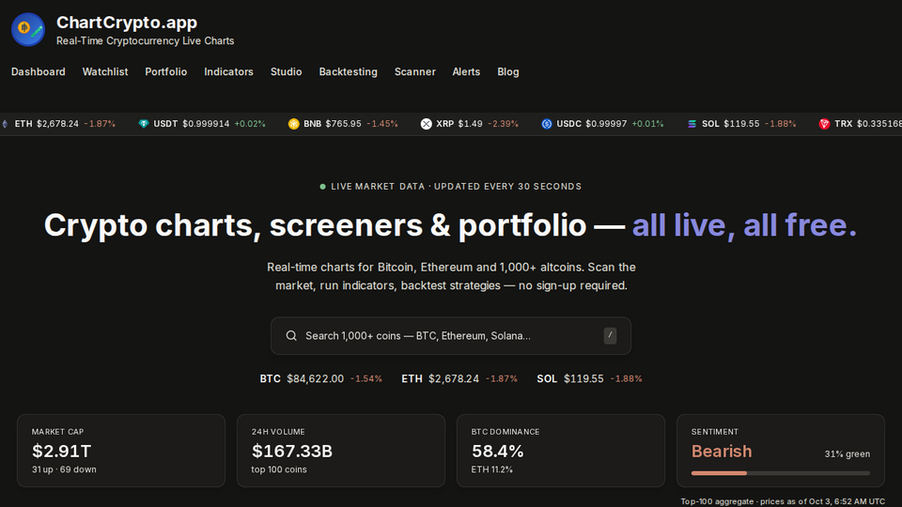This screenshot has width=902, height=507.
Task: Click the slash shortcut key badge
Action: (610, 335)
